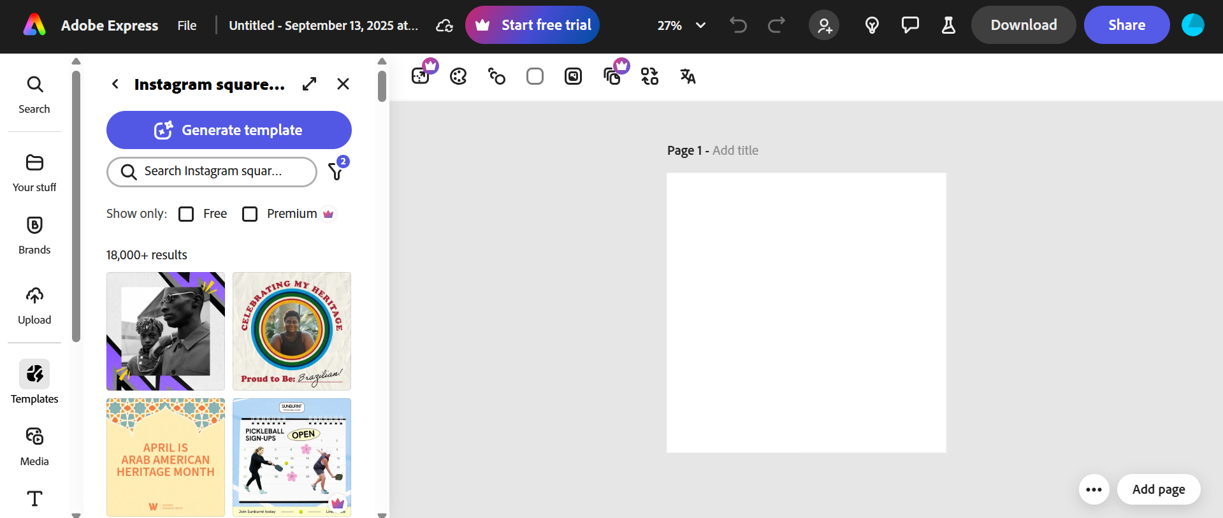Click the Adobe Express logo icon

click(x=34, y=25)
